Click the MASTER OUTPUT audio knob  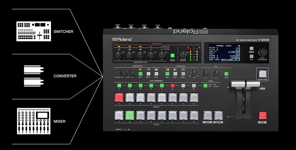(x=183, y=55)
